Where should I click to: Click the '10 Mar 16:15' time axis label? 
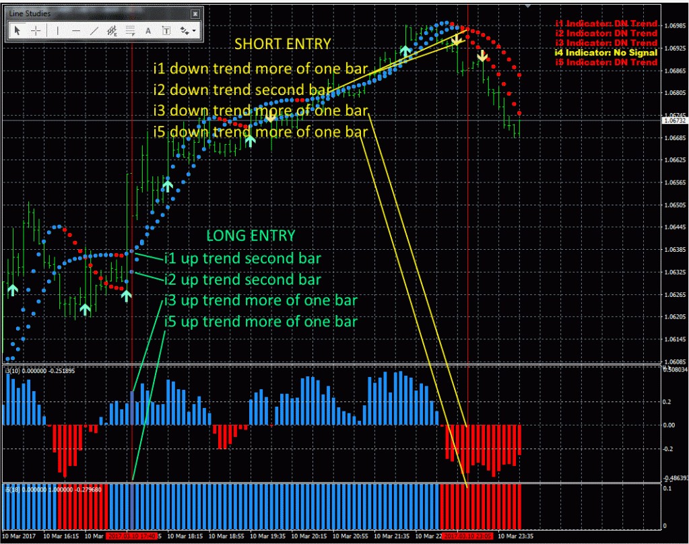click(61, 536)
